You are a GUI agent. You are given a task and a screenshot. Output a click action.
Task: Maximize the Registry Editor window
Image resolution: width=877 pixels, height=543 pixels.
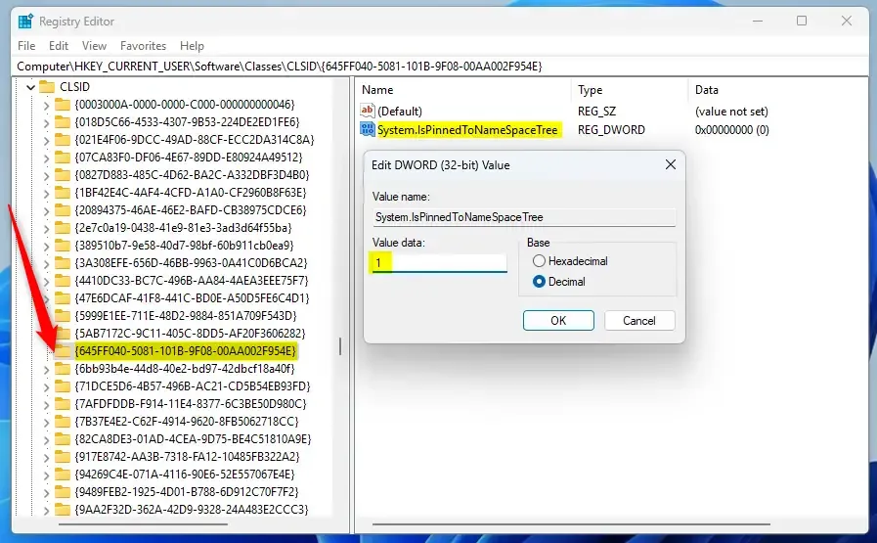tap(802, 22)
